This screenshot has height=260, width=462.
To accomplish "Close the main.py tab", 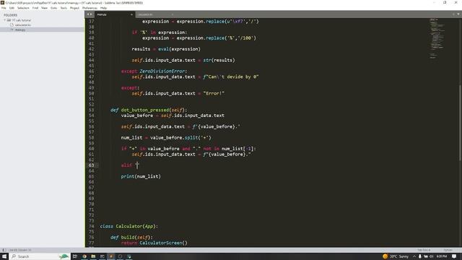I will (x=131, y=14).
